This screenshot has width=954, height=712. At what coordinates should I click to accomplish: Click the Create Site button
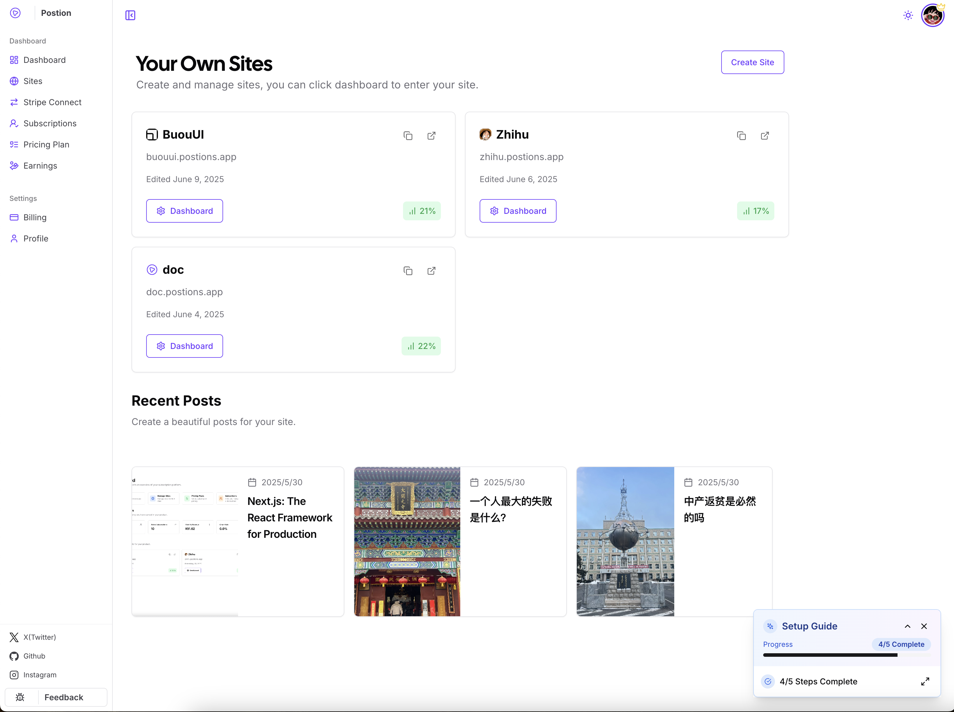pos(752,62)
